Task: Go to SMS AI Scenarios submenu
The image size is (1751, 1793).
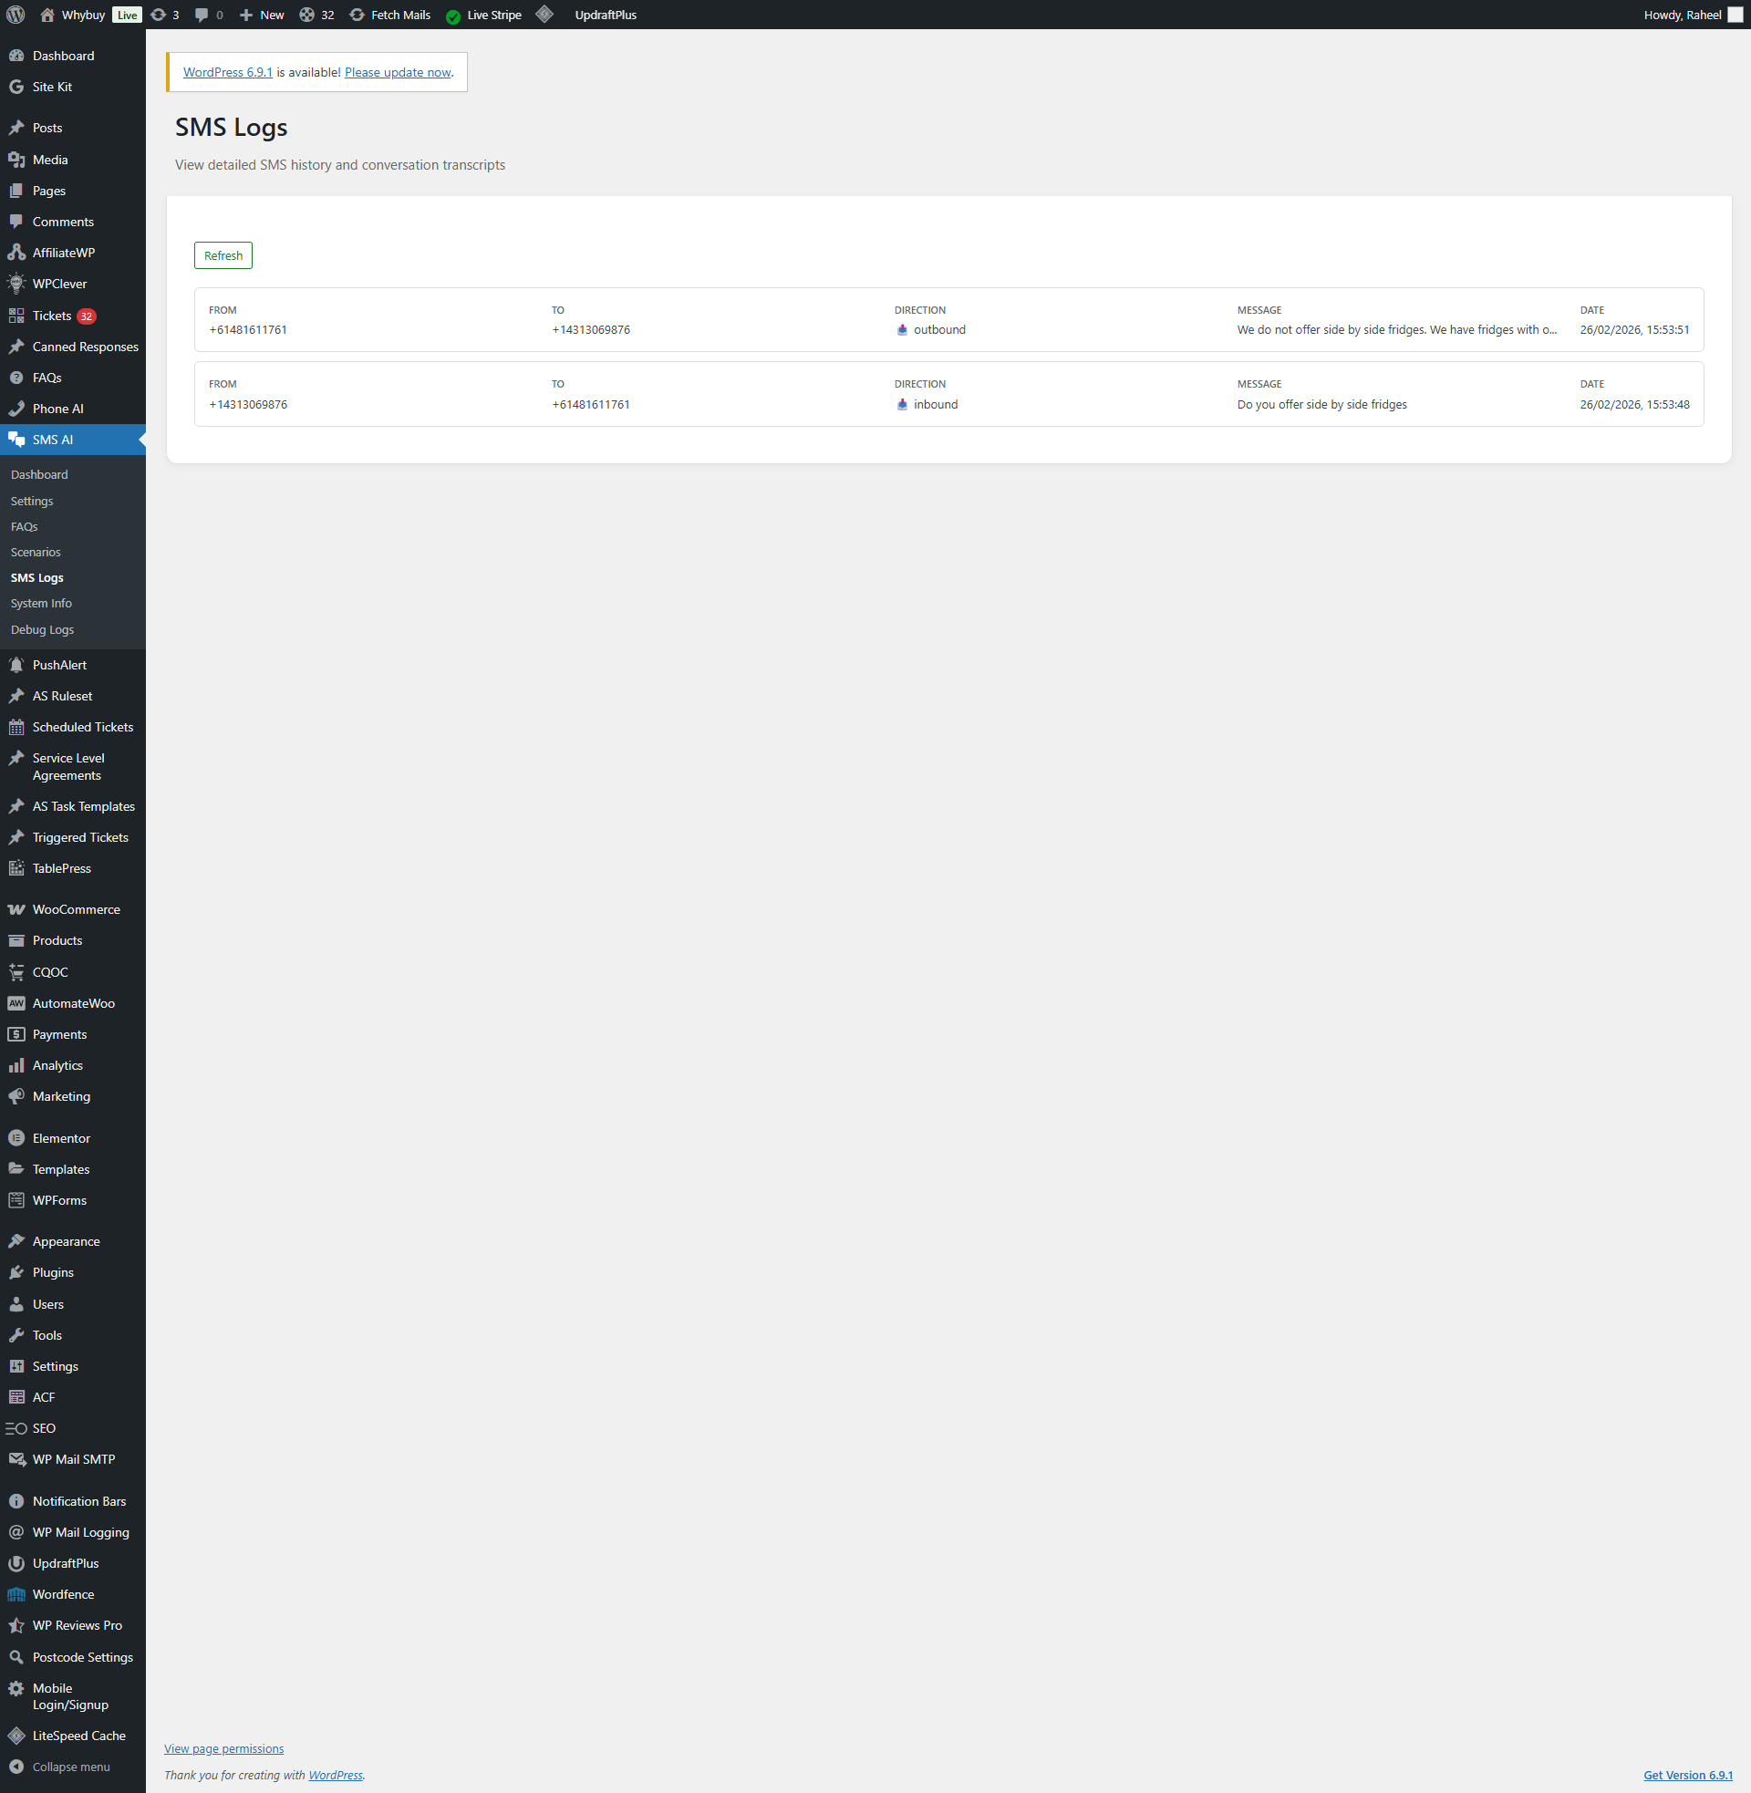Action: tap(36, 553)
